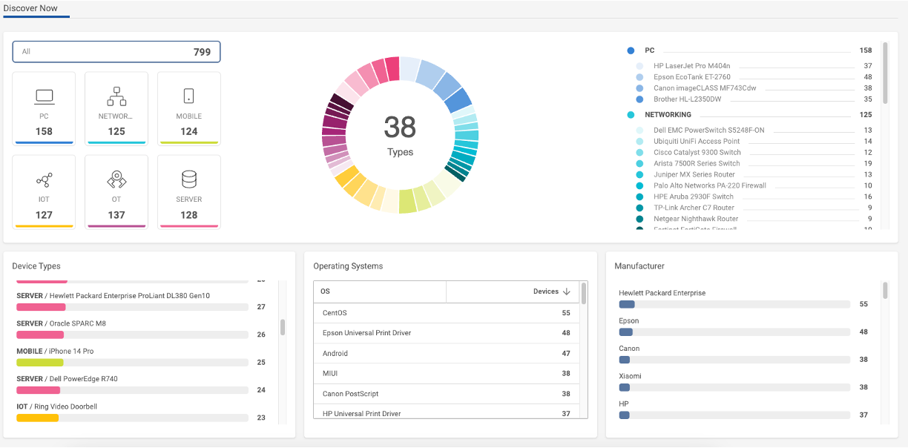
Task: Click the 38 Types donut center
Action: [x=401, y=135]
